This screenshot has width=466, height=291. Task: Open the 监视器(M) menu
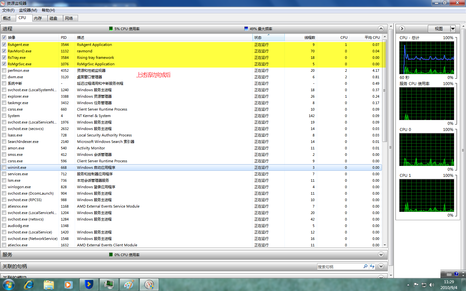[28, 10]
